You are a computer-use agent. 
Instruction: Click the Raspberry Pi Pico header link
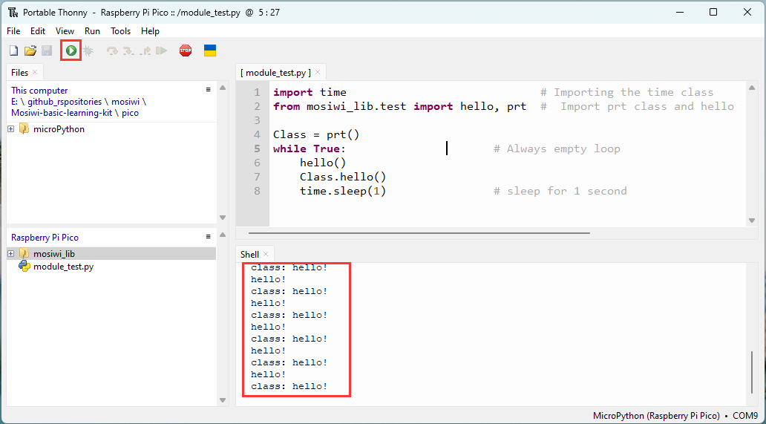tap(45, 238)
